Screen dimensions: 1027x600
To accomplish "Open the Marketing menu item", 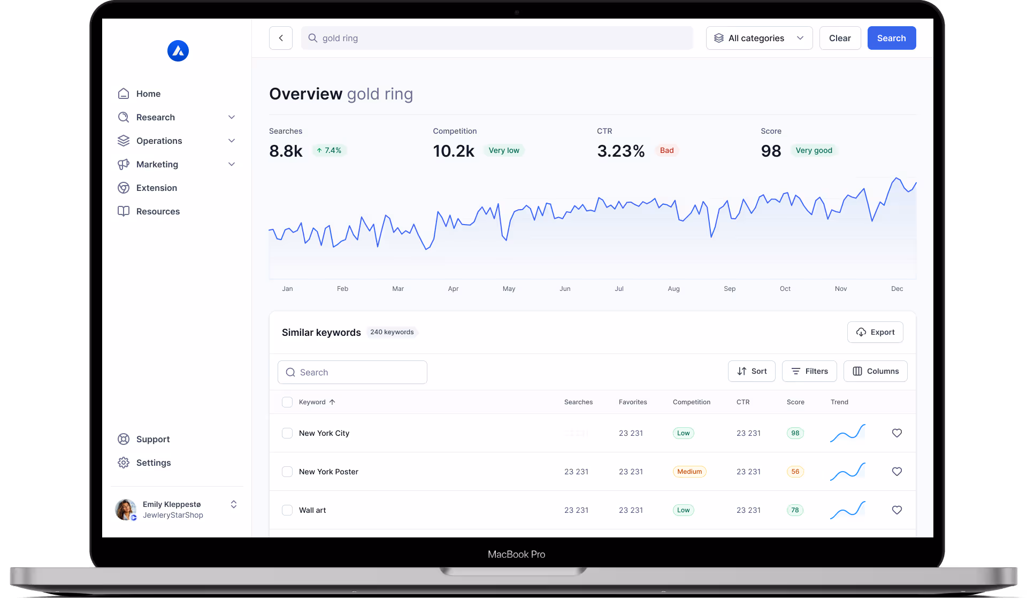I will [177, 164].
